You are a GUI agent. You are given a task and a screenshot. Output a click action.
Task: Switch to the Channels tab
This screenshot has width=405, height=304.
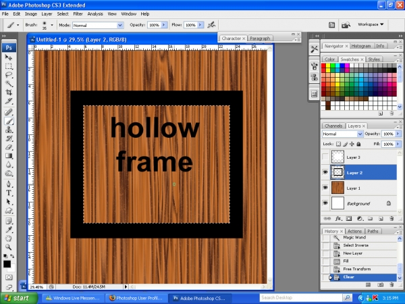[333, 126]
